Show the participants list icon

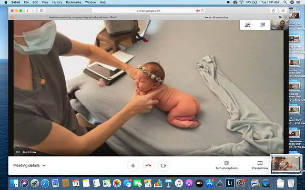click(x=248, y=25)
